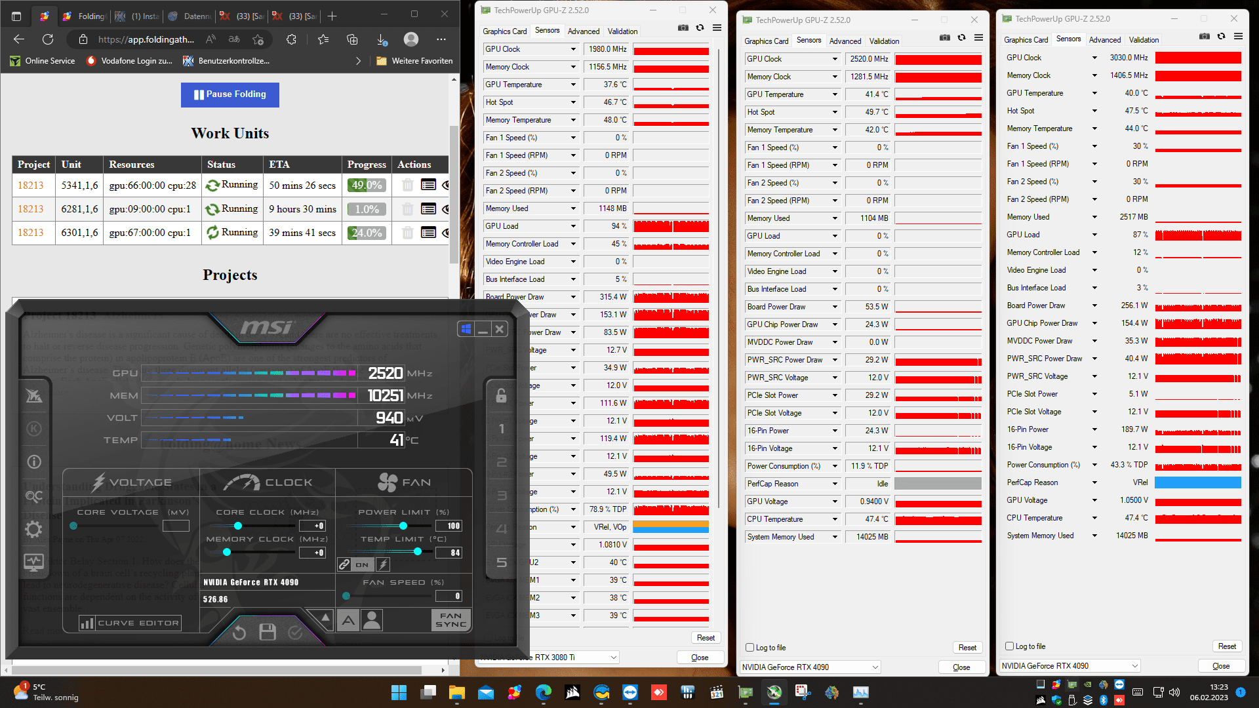Save Afterburner settings with floppy icon

pos(268,632)
